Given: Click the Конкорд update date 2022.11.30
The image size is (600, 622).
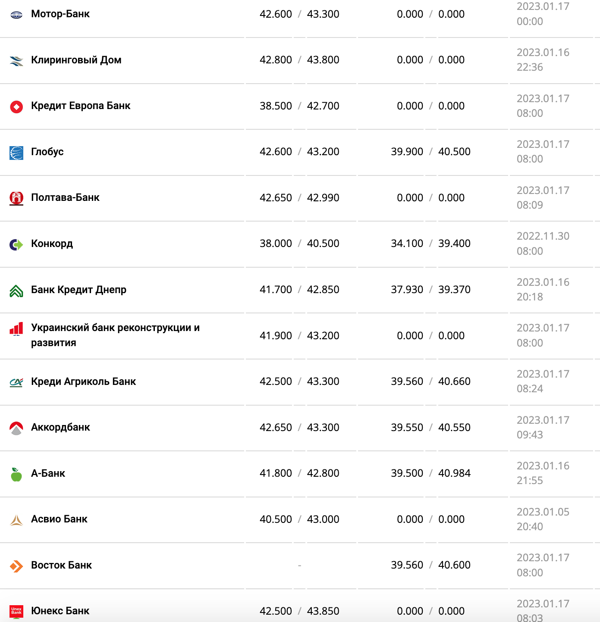Looking at the screenshot, I should (543, 236).
